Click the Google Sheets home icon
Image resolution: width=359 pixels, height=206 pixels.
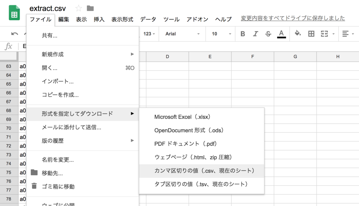click(14, 13)
